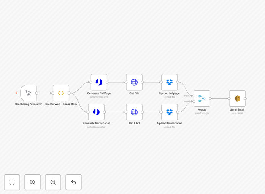Zoom in on the workflow canvas
The image size is (265, 194).
click(x=32, y=182)
